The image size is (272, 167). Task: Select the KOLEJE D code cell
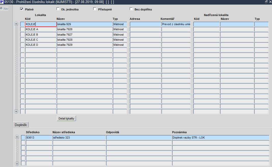(x=41, y=45)
